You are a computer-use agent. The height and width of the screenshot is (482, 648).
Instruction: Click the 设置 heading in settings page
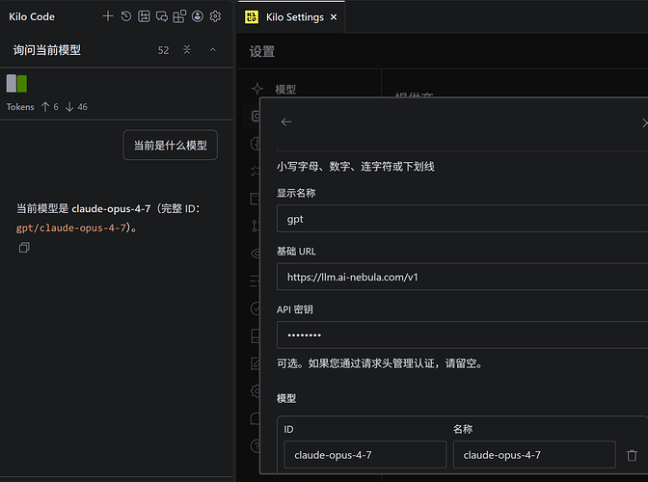coord(262,52)
